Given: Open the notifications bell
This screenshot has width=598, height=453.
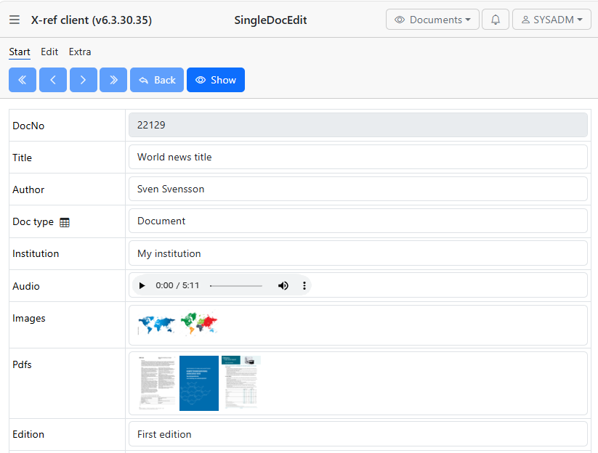Looking at the screenshot, I should 496,20.
